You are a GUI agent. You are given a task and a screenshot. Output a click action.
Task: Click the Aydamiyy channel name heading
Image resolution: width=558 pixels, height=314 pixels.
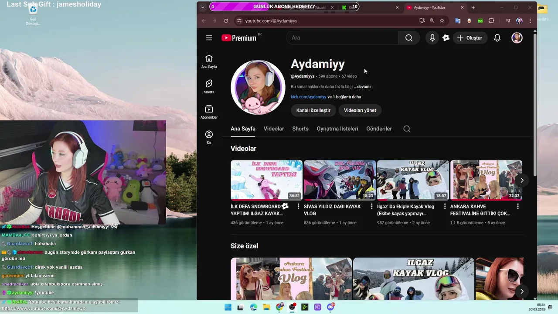pos(318,64)
